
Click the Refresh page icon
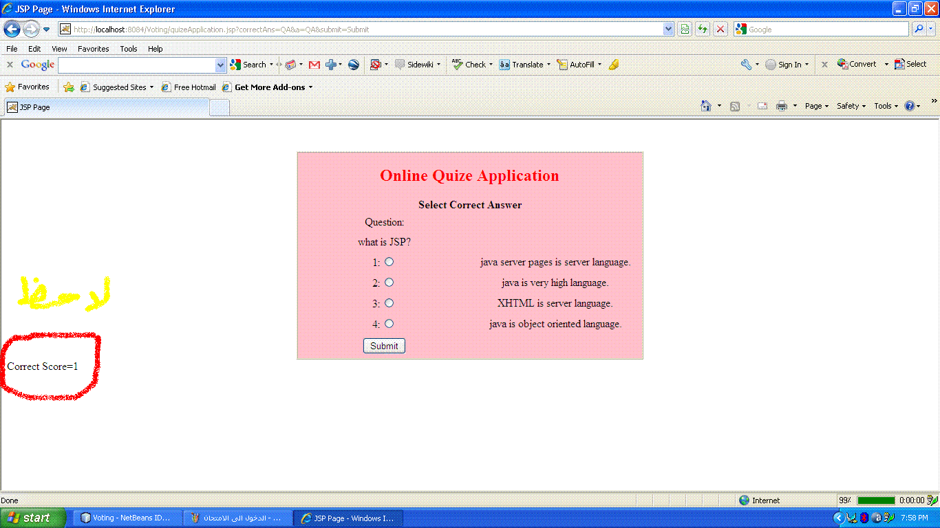703,29
